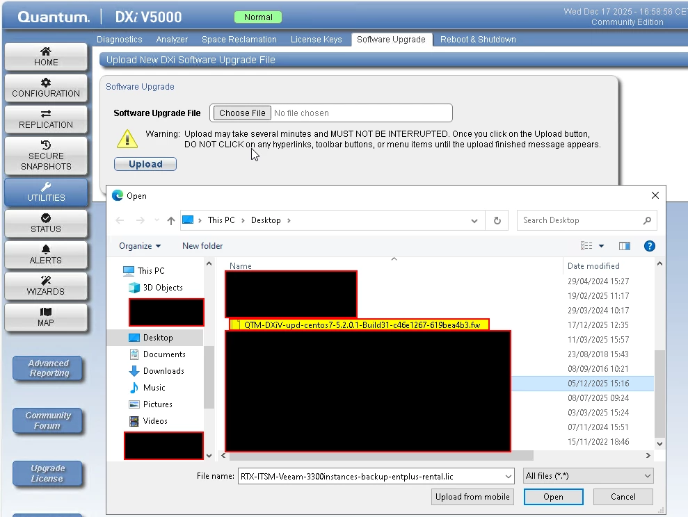Open SECURE SNAPSHOTS section

[x=46, y=156]
